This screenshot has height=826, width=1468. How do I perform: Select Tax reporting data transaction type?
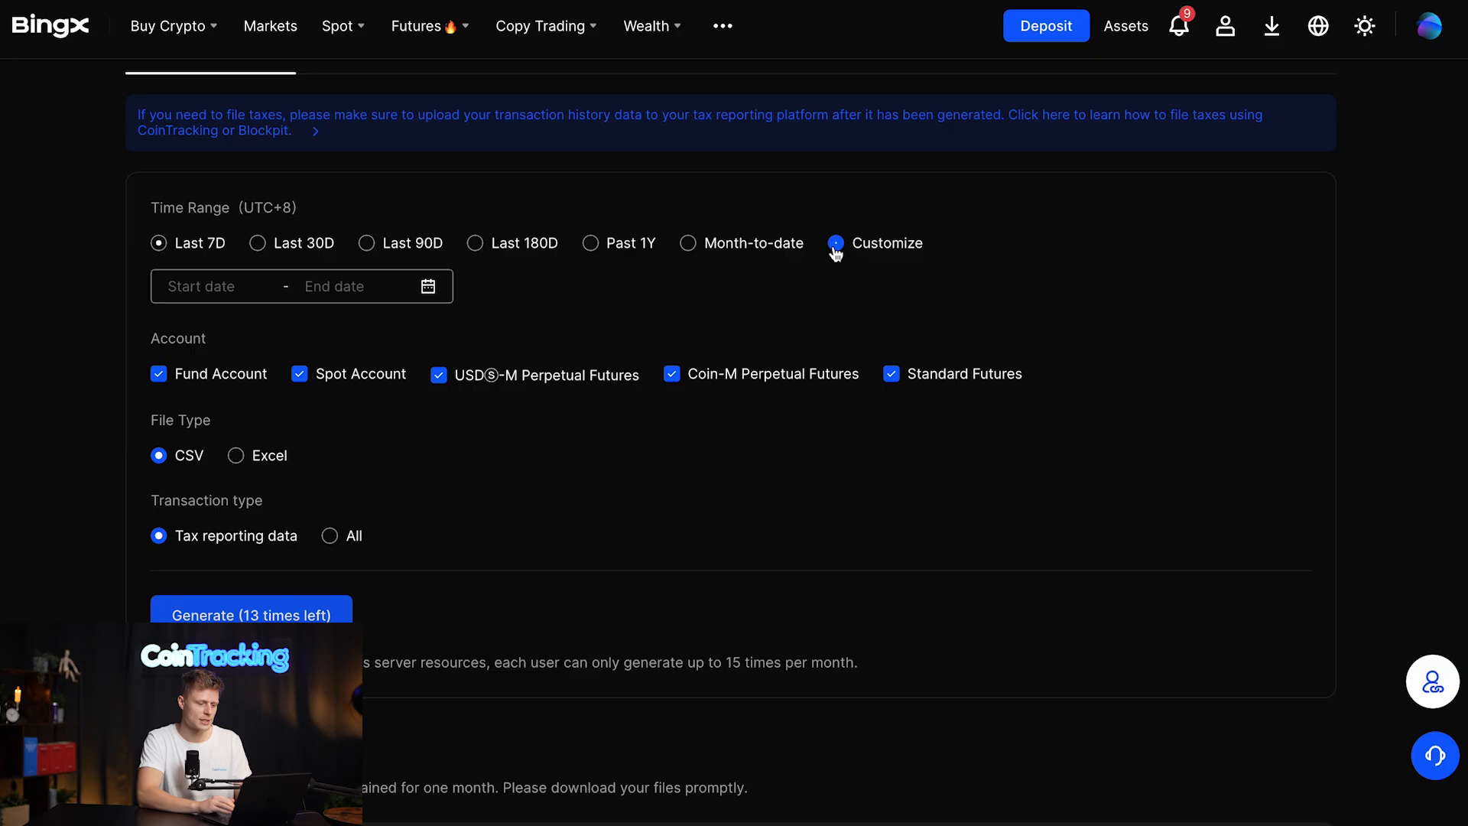click(224, 536)
